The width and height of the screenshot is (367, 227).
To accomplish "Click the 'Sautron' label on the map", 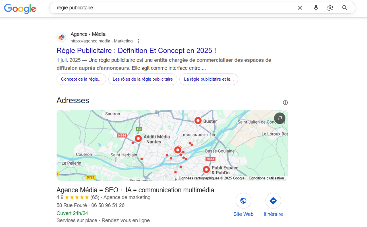I will pos(113,114).
